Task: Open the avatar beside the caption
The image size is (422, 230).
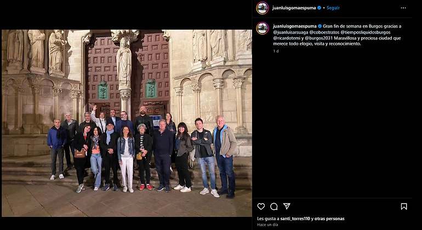Action: coord(262,28)
